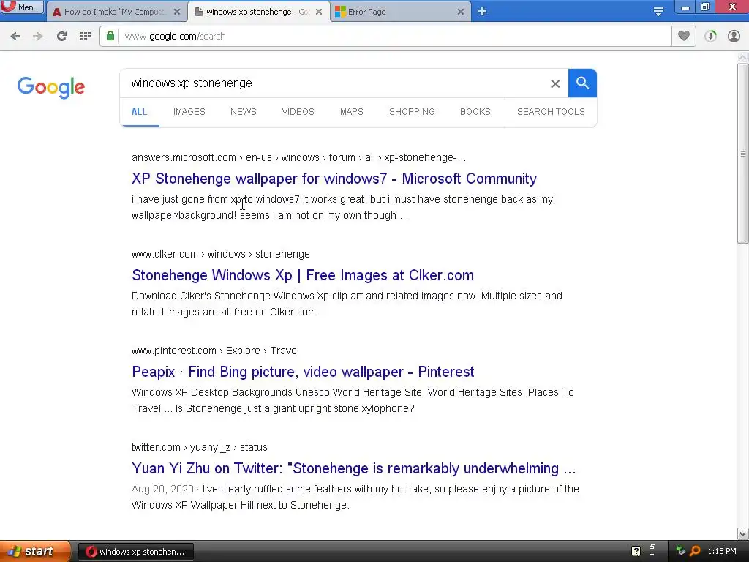
Task: Switch to 'How do I make My Computer' tab
Action: coord(115,12)
